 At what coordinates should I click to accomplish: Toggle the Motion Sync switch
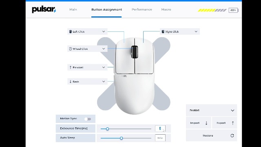[88, 119]
